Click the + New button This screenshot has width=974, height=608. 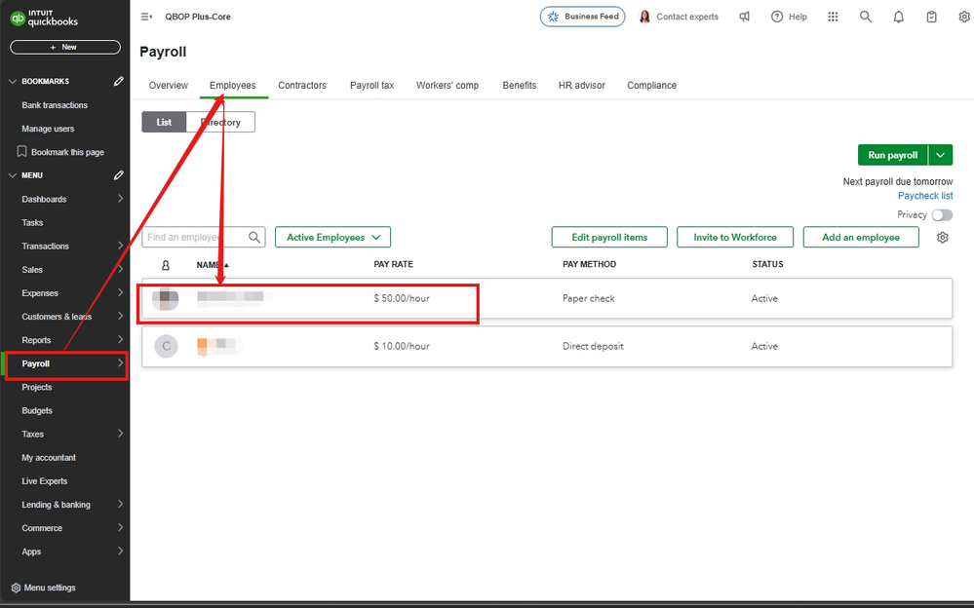(65, 47)
